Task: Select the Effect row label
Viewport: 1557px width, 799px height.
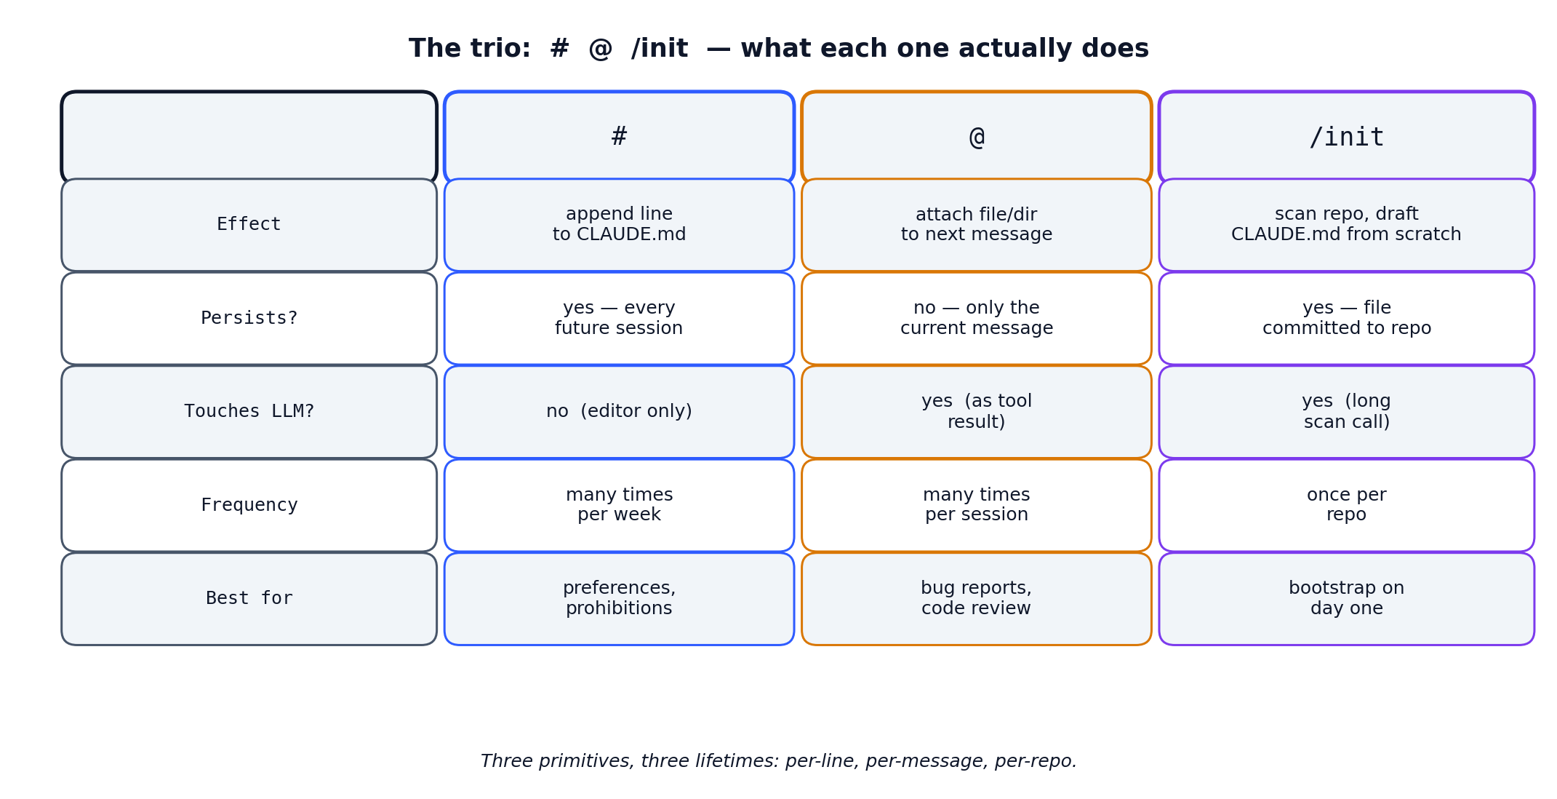Action: [249, 225]
